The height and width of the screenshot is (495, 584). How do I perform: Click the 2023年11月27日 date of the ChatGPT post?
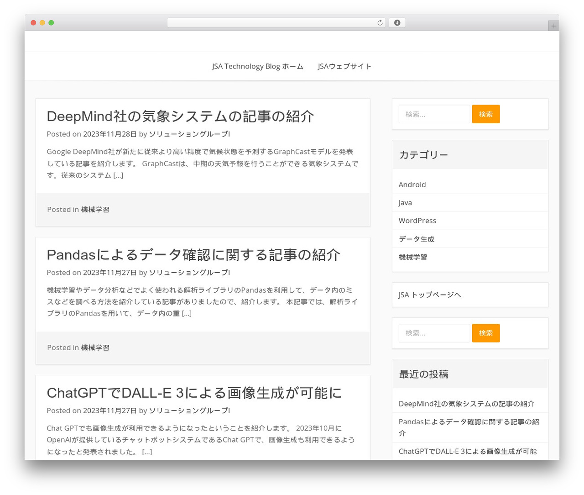110,411
